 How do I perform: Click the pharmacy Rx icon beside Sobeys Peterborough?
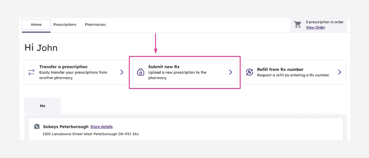[37, 127]
